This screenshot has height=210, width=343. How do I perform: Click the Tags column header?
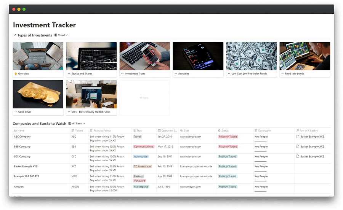tap(144, 130)
